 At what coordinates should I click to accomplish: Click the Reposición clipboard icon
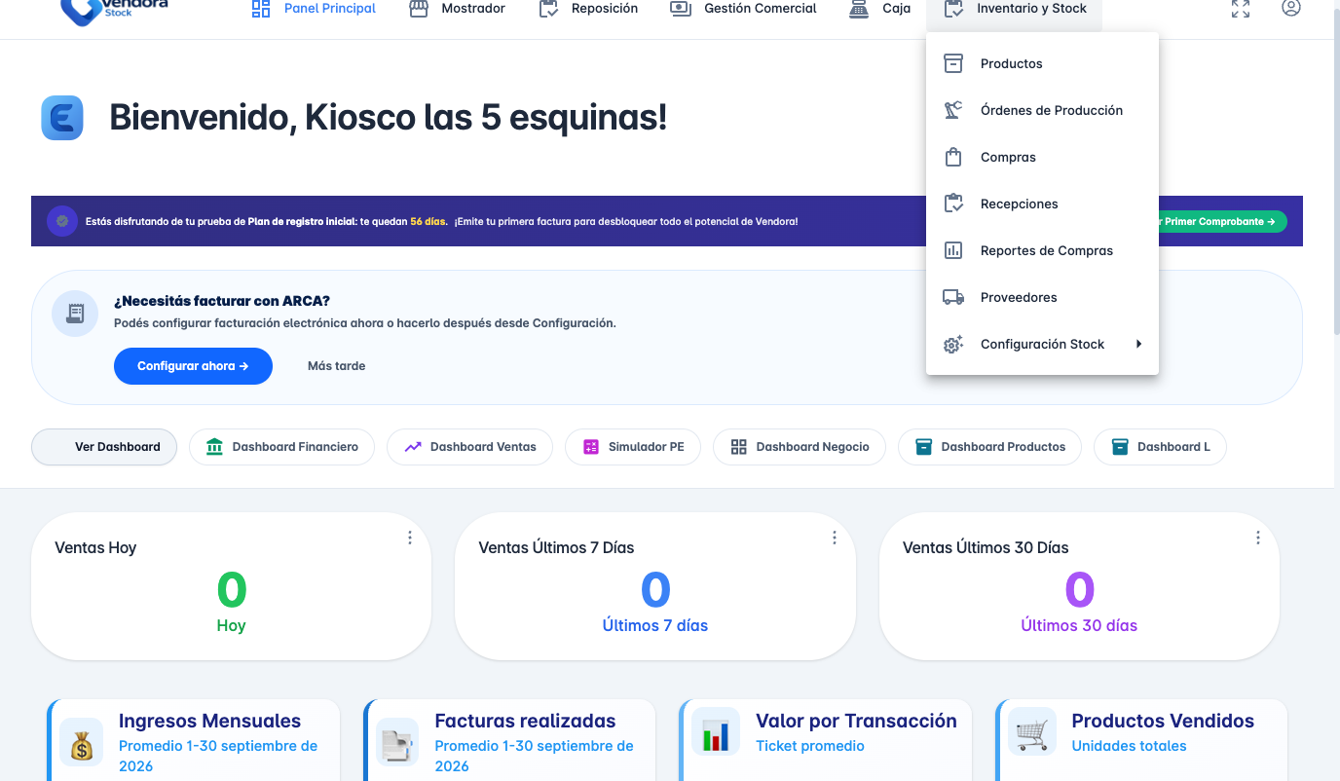tap(549, 9)
